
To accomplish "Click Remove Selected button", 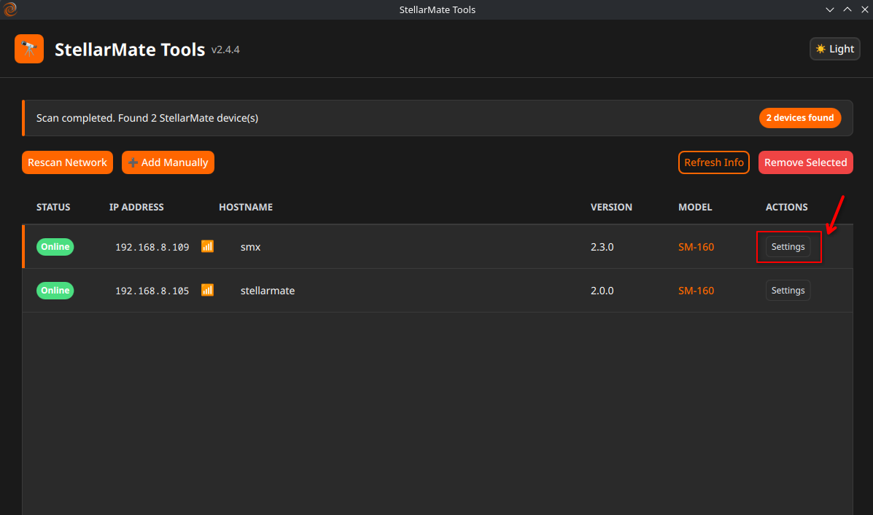I will pos(806,162).
